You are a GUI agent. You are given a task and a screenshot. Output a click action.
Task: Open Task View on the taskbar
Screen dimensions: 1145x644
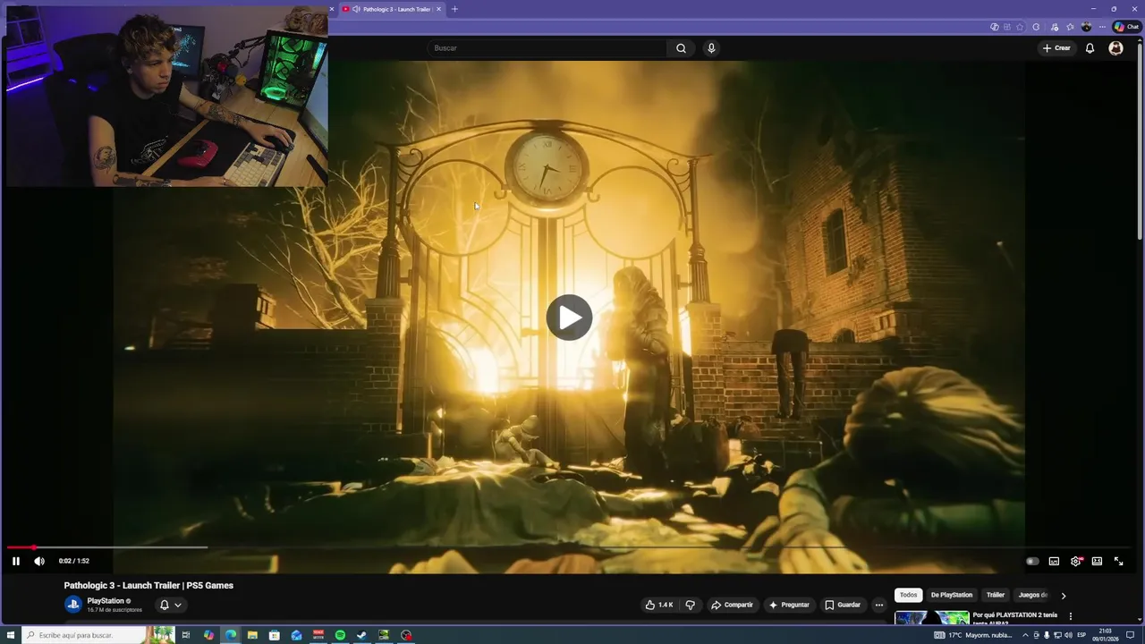[x=186, y=635]
